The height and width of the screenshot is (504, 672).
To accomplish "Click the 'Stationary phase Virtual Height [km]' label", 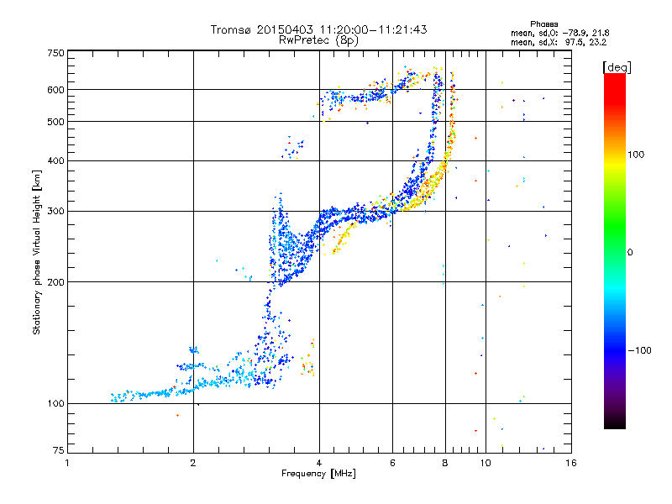I will (x=37, y=252).
